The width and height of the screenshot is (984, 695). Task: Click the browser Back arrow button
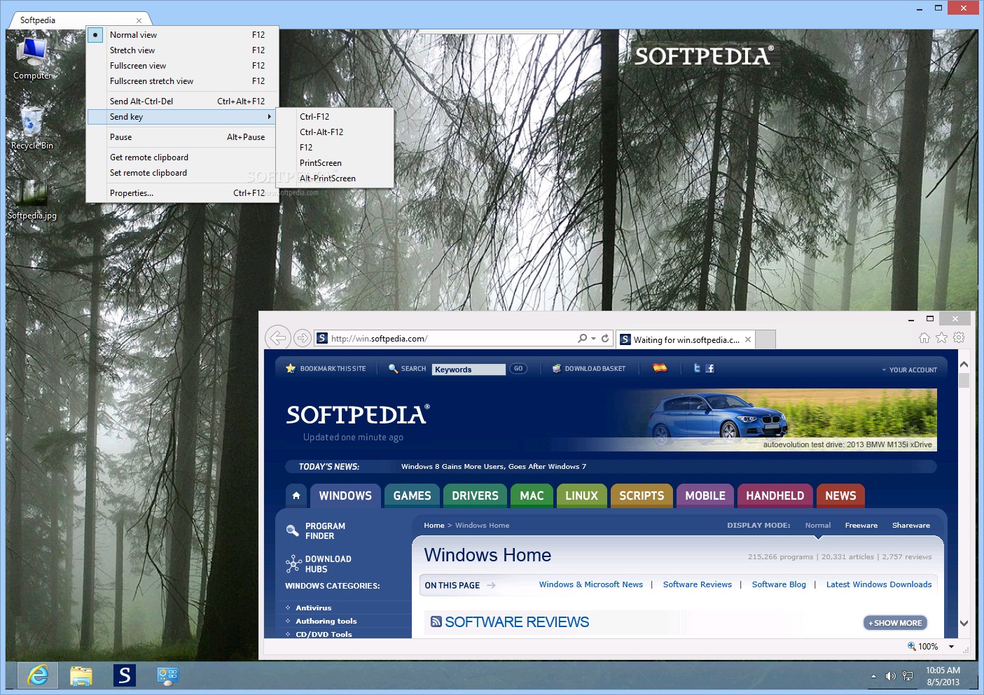(278, 338)
